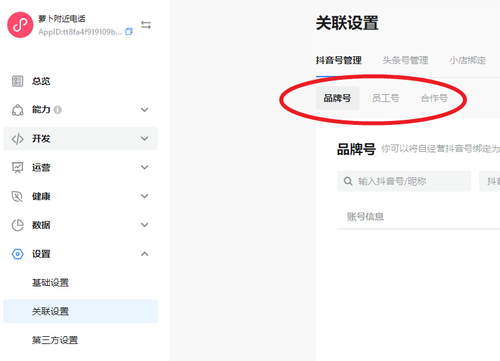Copy the AppID with the copy icon
This screenshot has height=361, width=500.
tap(129, 31)
